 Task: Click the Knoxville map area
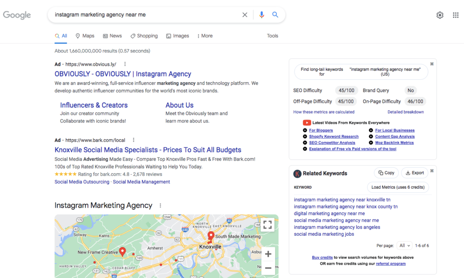pyautogui.click(x=210, y=247)
